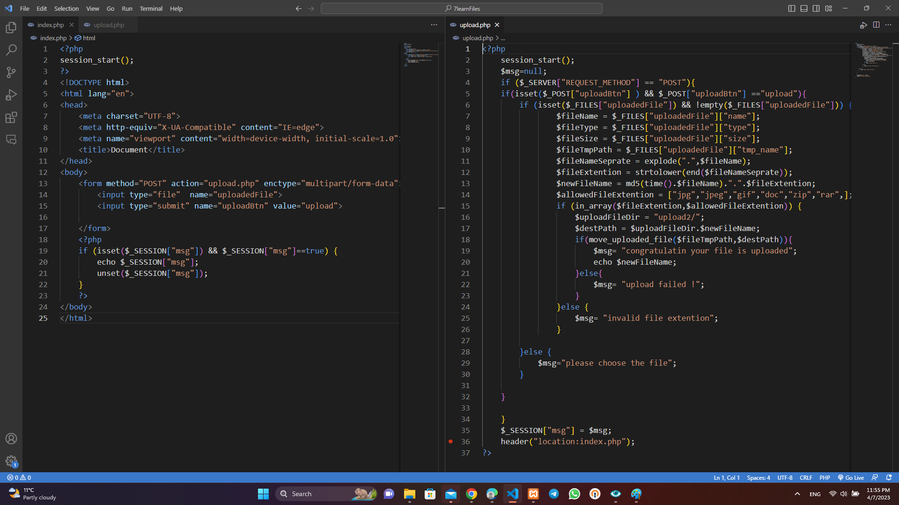Screen dimensions: 899x505
Task: Close the upload.php tab in right group
Action: click(x=497, y=25)
